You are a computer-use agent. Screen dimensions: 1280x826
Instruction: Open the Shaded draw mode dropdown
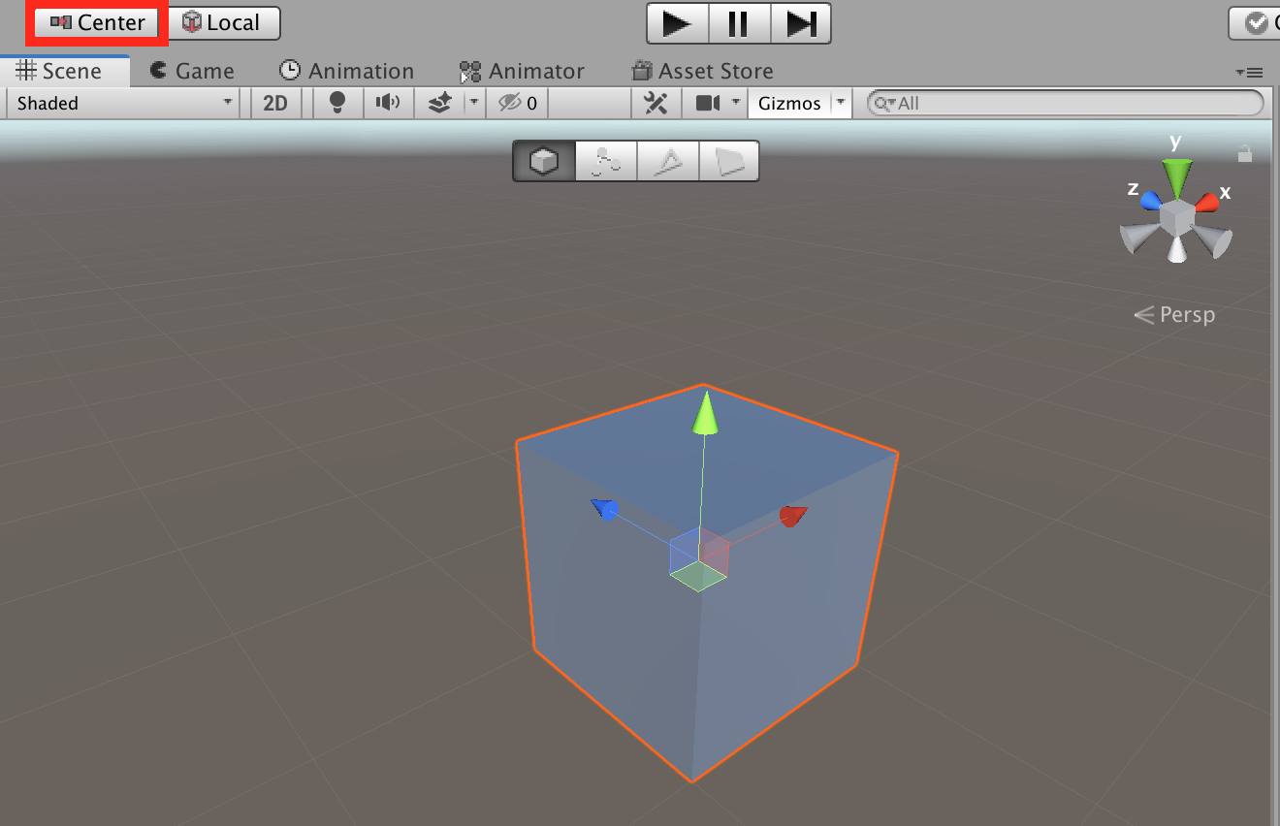click(x=124, y=103)
